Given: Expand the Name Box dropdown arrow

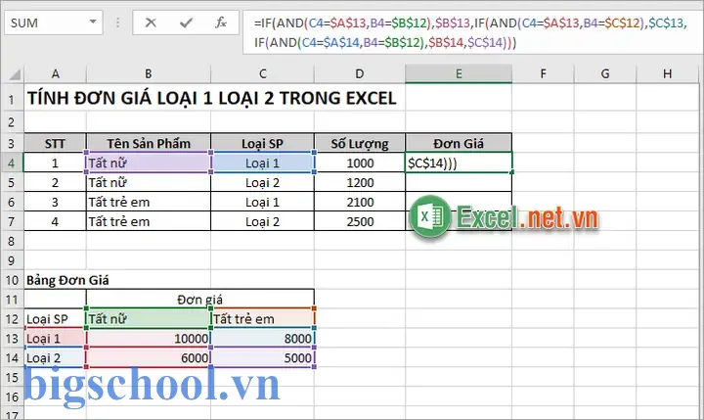Looking at the screenshot, I should pos(93,23).
